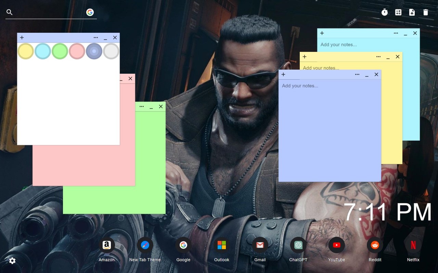438x273 pixels.
Task: Add a note from the white note's plus
Action: (22, 38)
